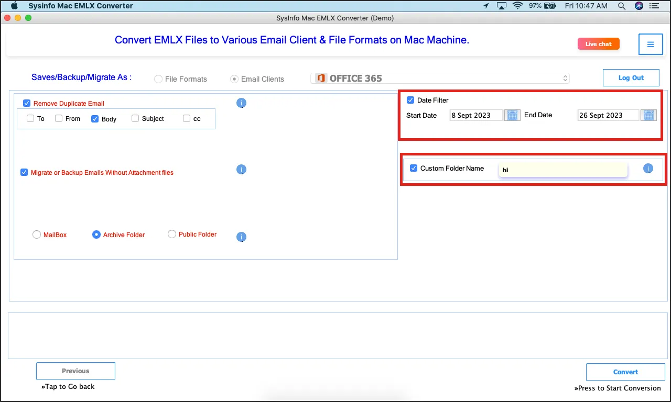Viewport: 671px width, 402px height.
Task: Choose the MailBox destination
Action: 37,235
